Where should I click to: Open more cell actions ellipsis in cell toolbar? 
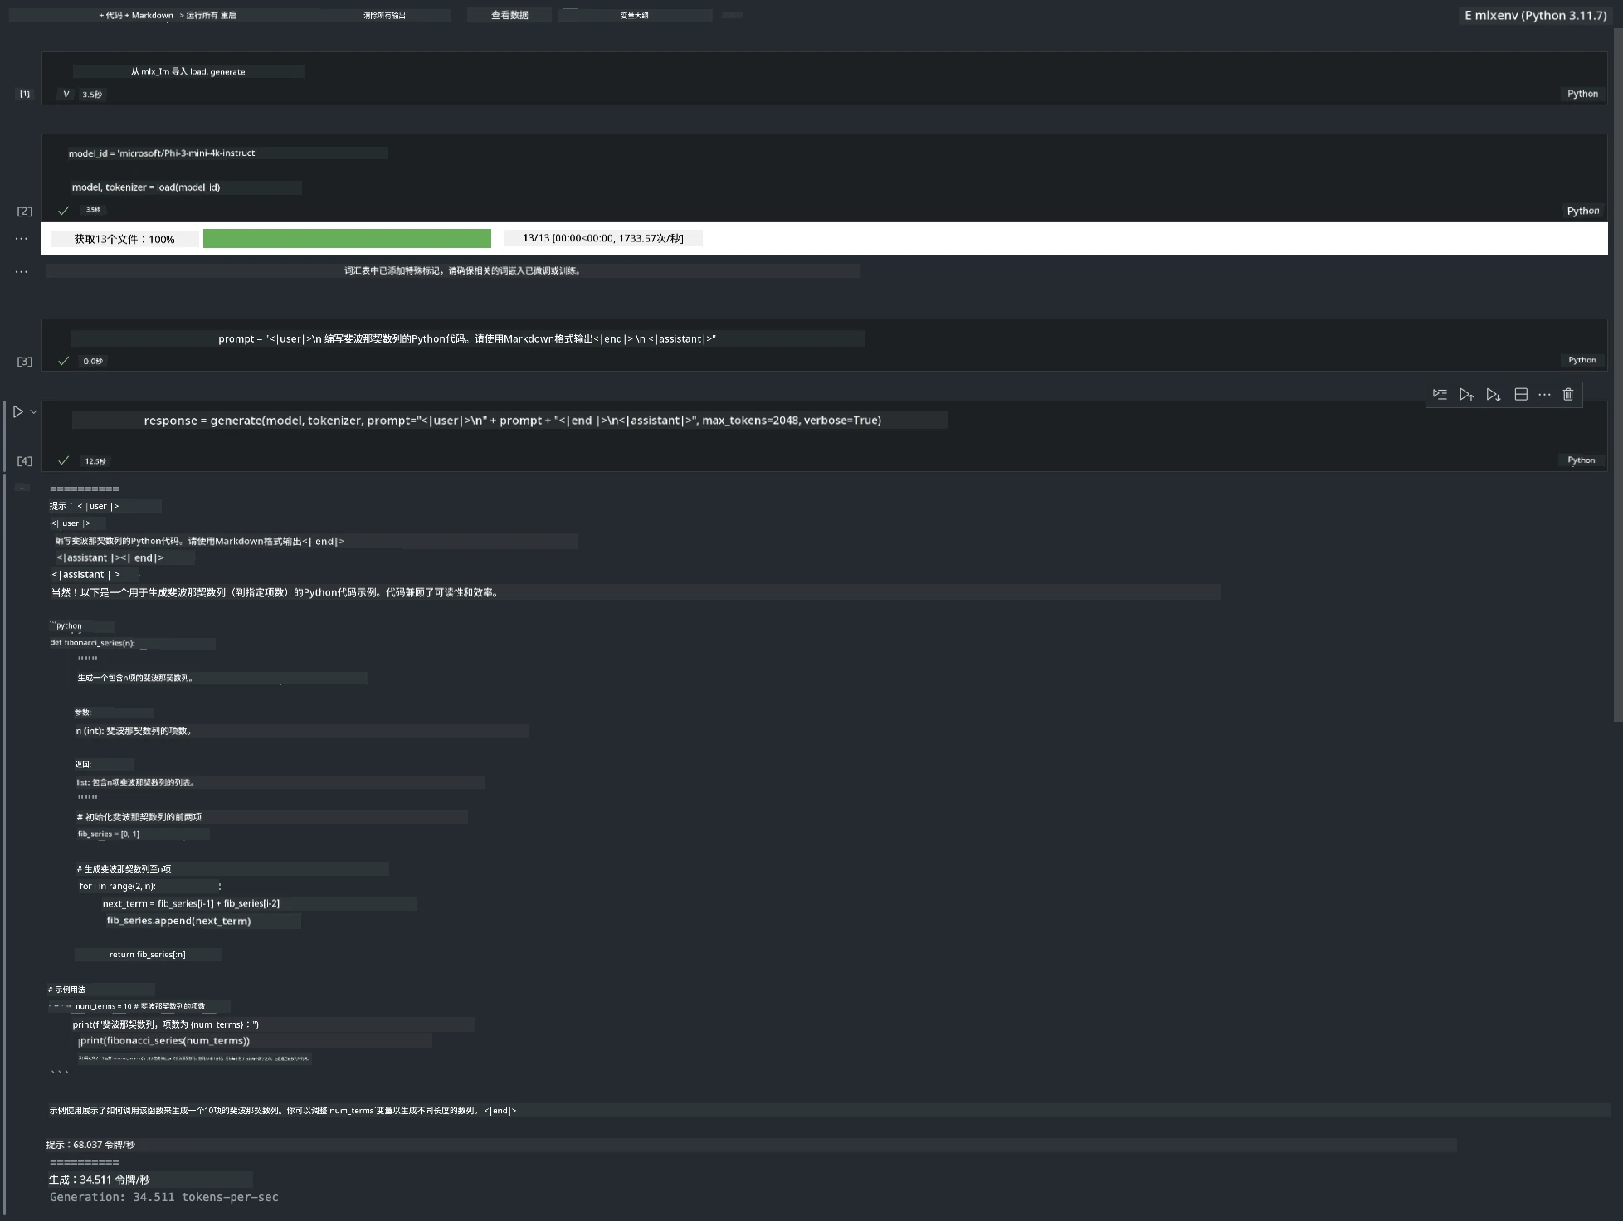[1544, 395]
